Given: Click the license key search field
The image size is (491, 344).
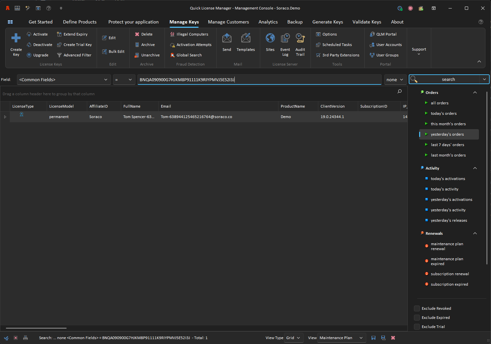Looking at the screenshot, I should [x=259, y=80].
